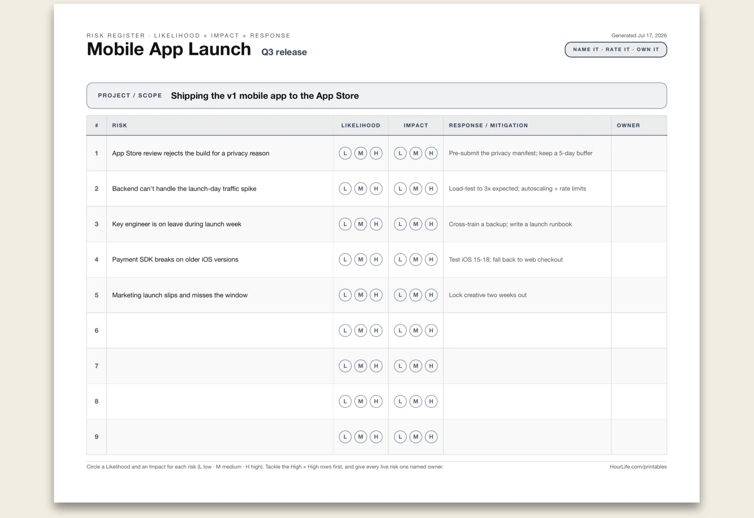The width and height of the screenshot is (754, 518).
Task: Circle Impact H in row 7
Action: 431,366
